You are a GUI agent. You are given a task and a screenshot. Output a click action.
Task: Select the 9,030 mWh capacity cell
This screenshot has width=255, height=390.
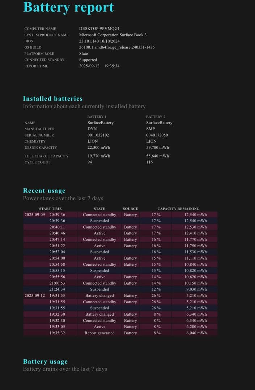196,289
